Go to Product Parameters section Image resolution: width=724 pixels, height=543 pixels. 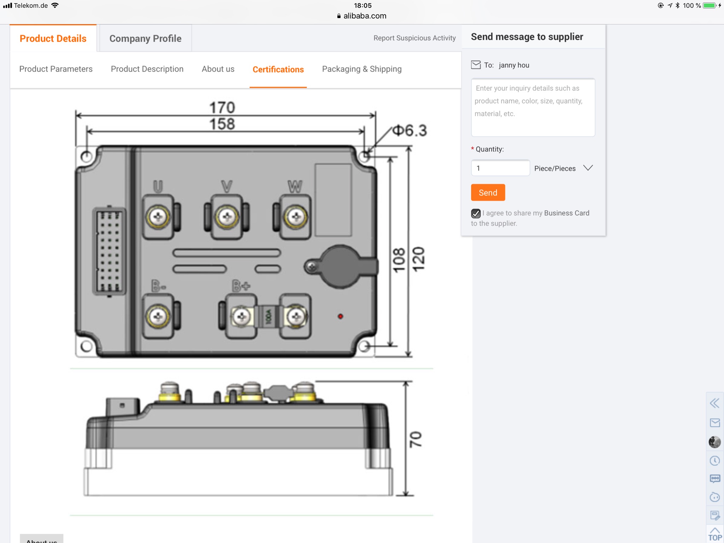pyautogui.click(x=56, y=69)
